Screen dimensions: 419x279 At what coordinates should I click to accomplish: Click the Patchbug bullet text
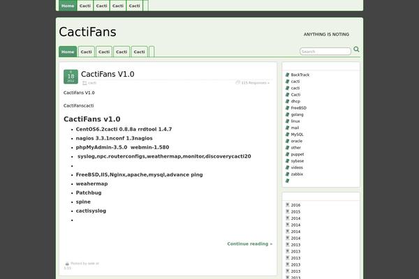coord(89,193)
